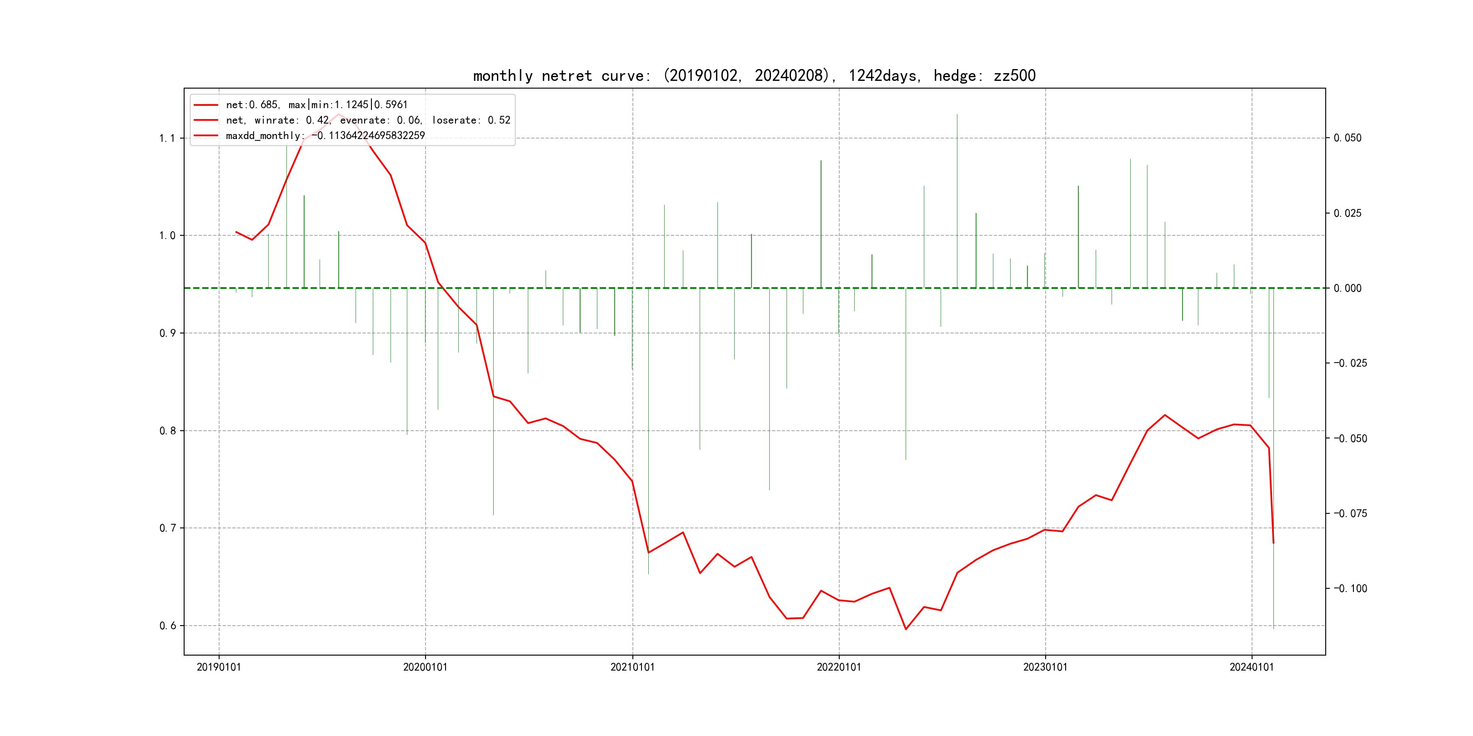Click the red swatch beside maxdd_monthly legend
This screenshot has width=1473, height=736.
tap(206, 136)
